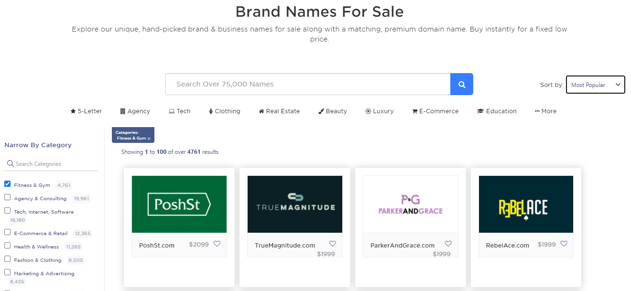631x291 pixels.
Task: Open the Sort by Most Popular dropdown
Action: (595, 85)
